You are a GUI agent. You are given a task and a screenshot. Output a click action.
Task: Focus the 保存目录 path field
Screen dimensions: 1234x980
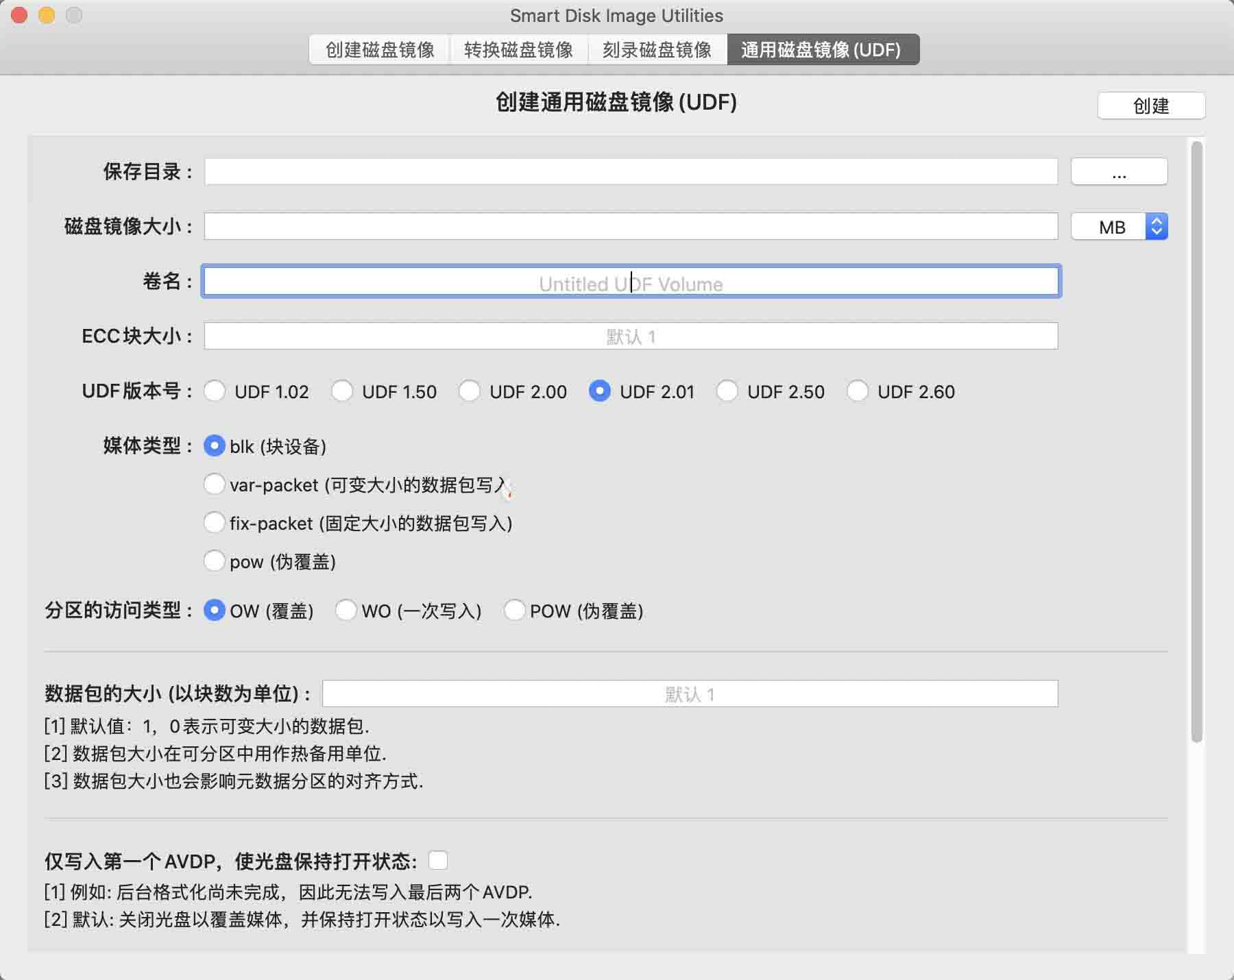pos(631,171)
